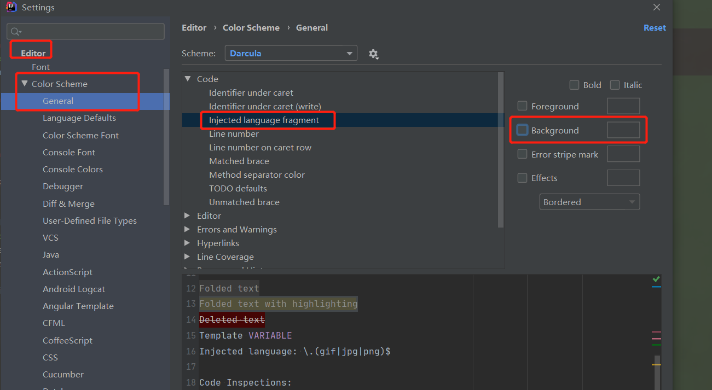This screenshot has width=712, height=390.
Task: Expand the Editor node in color list
Action: (x=188, y=216)
